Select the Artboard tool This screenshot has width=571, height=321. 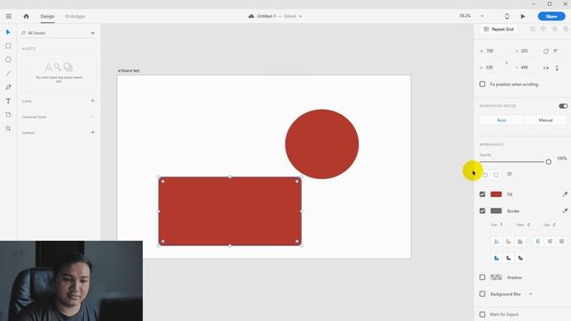click(x=8, y=115)
